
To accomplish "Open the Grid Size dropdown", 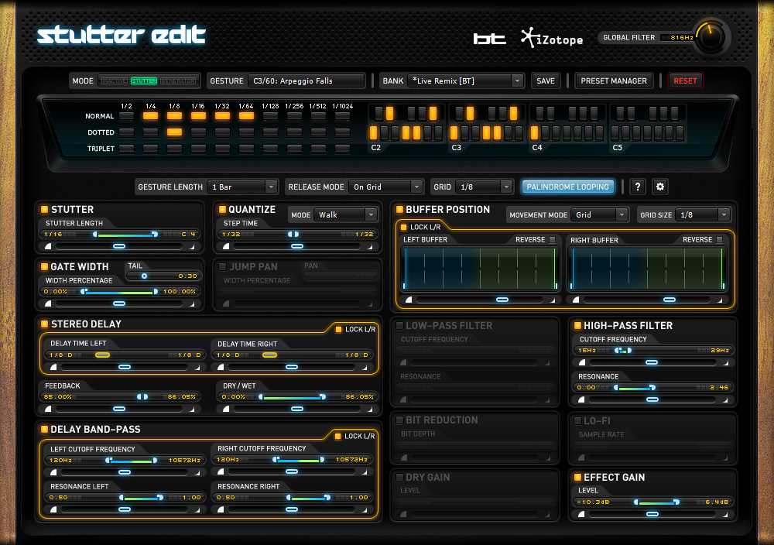I will (703, 214).
